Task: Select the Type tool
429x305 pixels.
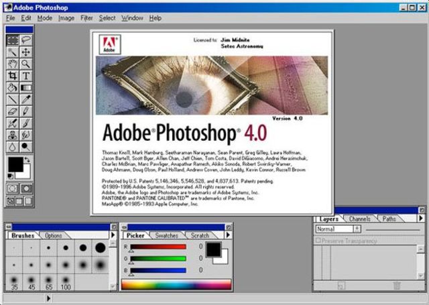Action: [x=26, y=76]
